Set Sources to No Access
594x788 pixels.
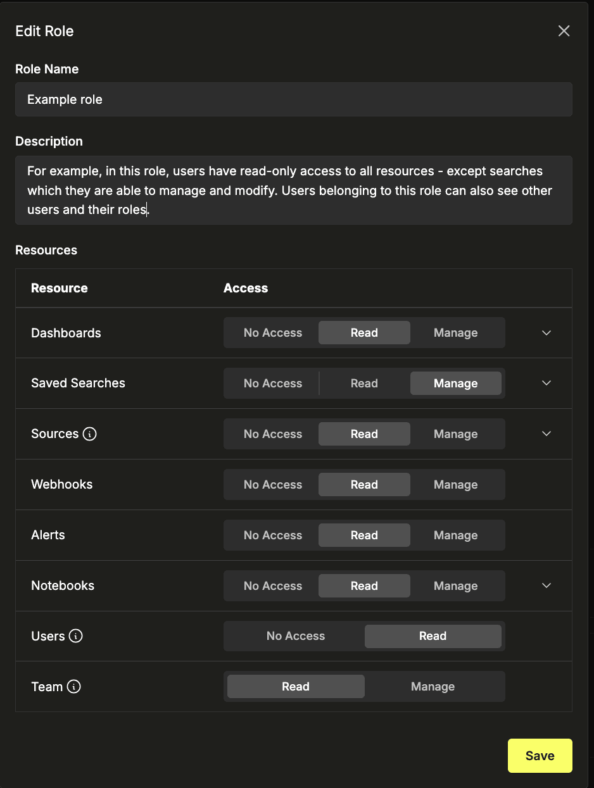coord(273,434)
